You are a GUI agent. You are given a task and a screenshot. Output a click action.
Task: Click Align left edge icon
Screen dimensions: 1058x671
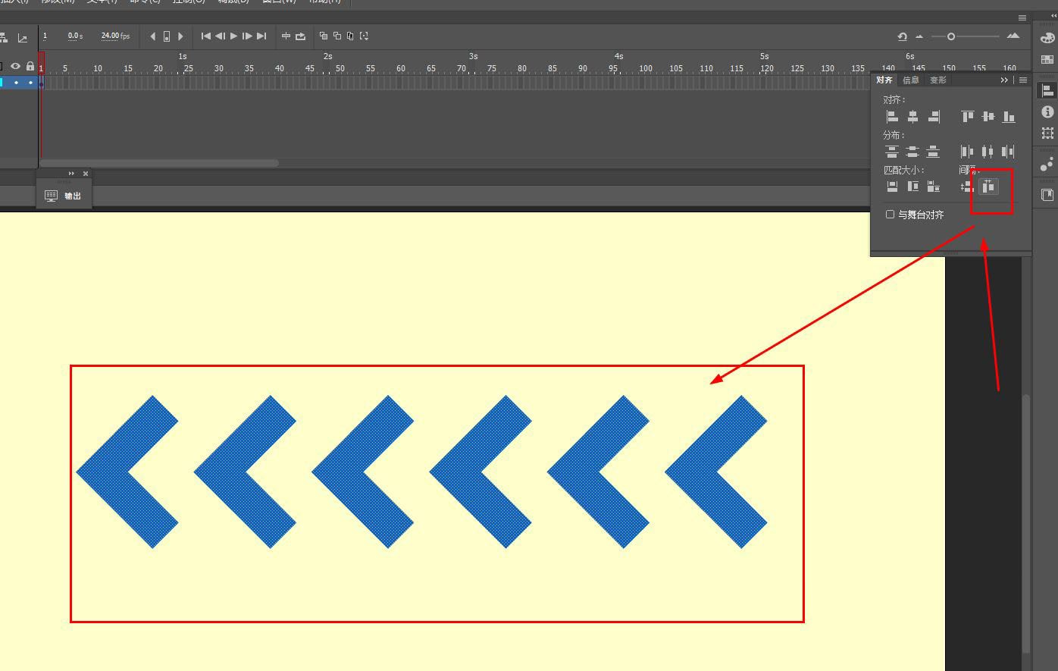coord(892,117)
